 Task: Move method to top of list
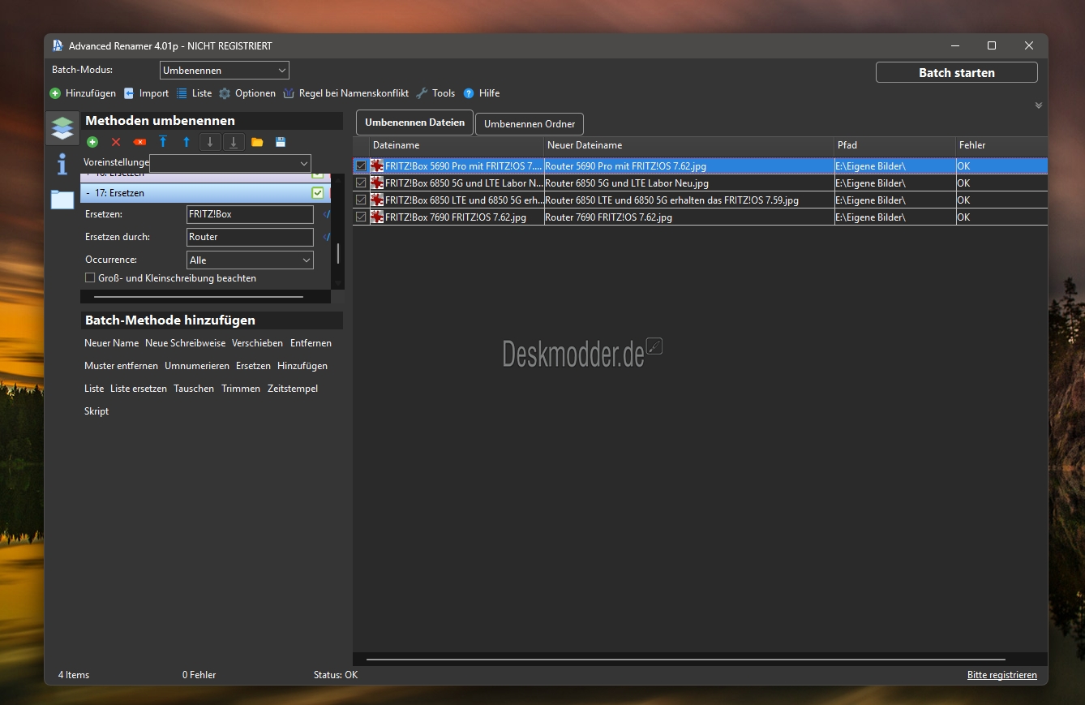(163, 142)
